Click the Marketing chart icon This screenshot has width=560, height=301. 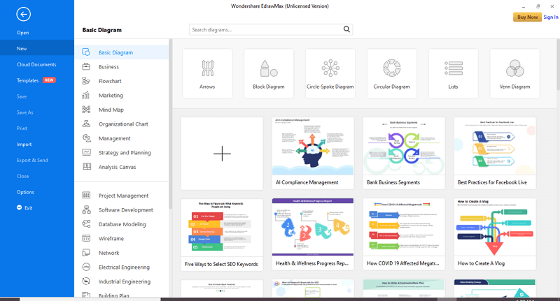tap(86, 95)
